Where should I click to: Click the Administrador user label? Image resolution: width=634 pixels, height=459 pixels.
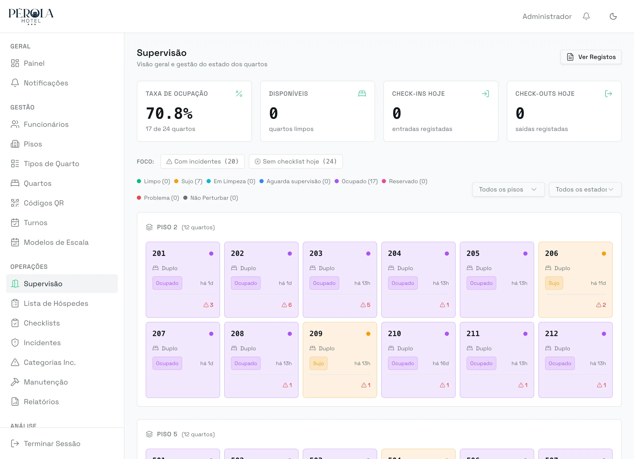[x=547, y=17]
